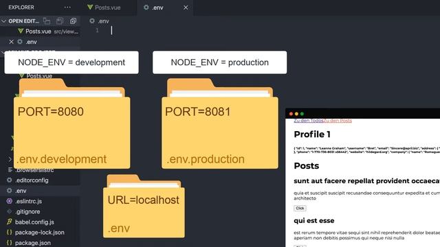The image size is (440, 247).
Task: Click the yellow minimize dot of the browser window
Action: 296,114
